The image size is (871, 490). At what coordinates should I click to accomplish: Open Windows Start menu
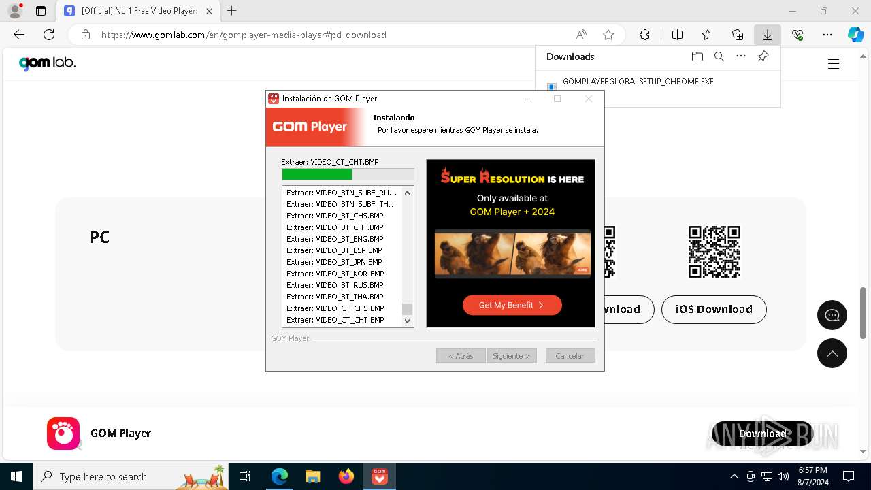16,476
